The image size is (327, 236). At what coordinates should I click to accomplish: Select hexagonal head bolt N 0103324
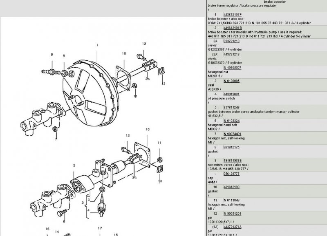232,121
